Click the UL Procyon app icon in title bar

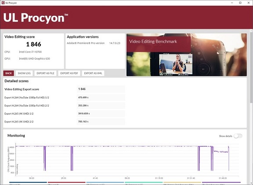point(3,3)
